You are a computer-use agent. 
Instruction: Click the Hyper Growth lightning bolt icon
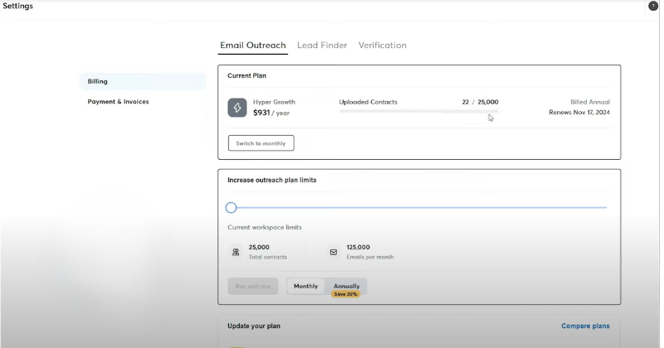pos(237,108)
